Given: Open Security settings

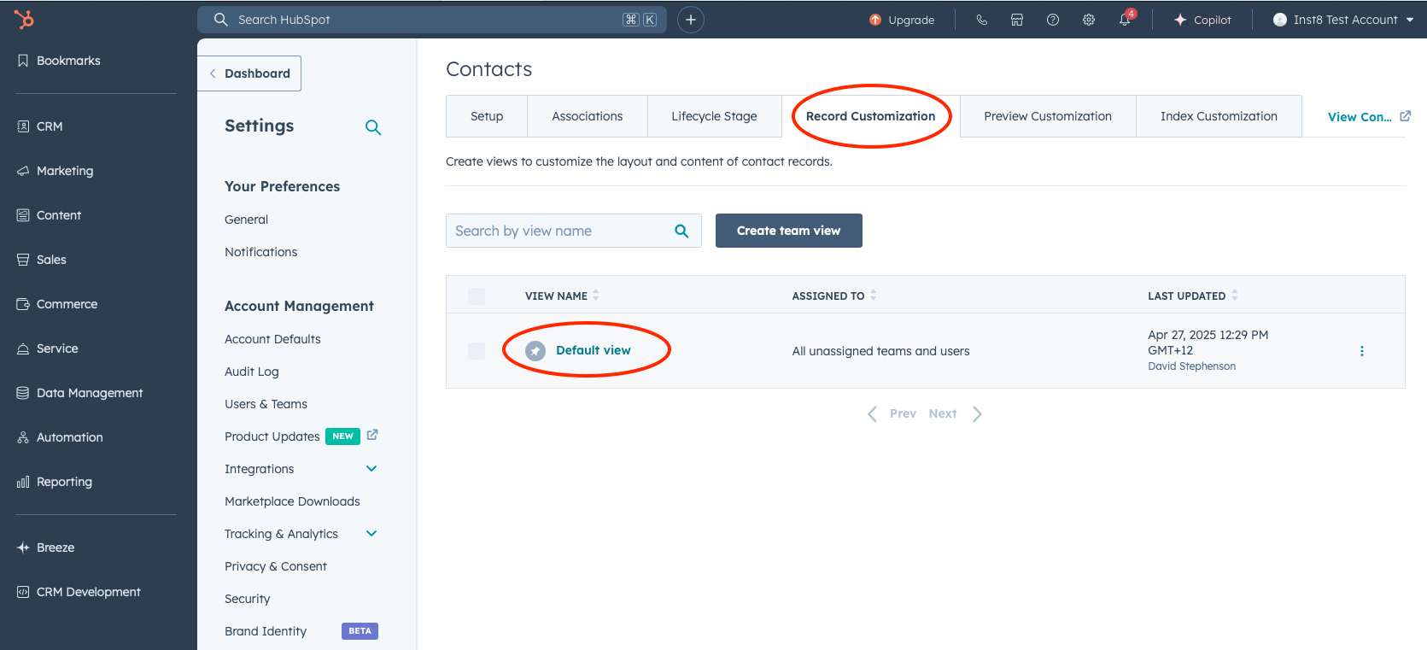Looking at the screenshot, I should pyautogui.click(x=248, y=599).
